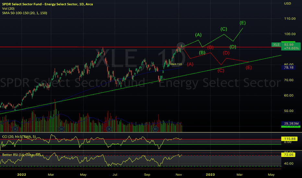
Task: Select the XLE symbol price tag
Action: (276, 45)
